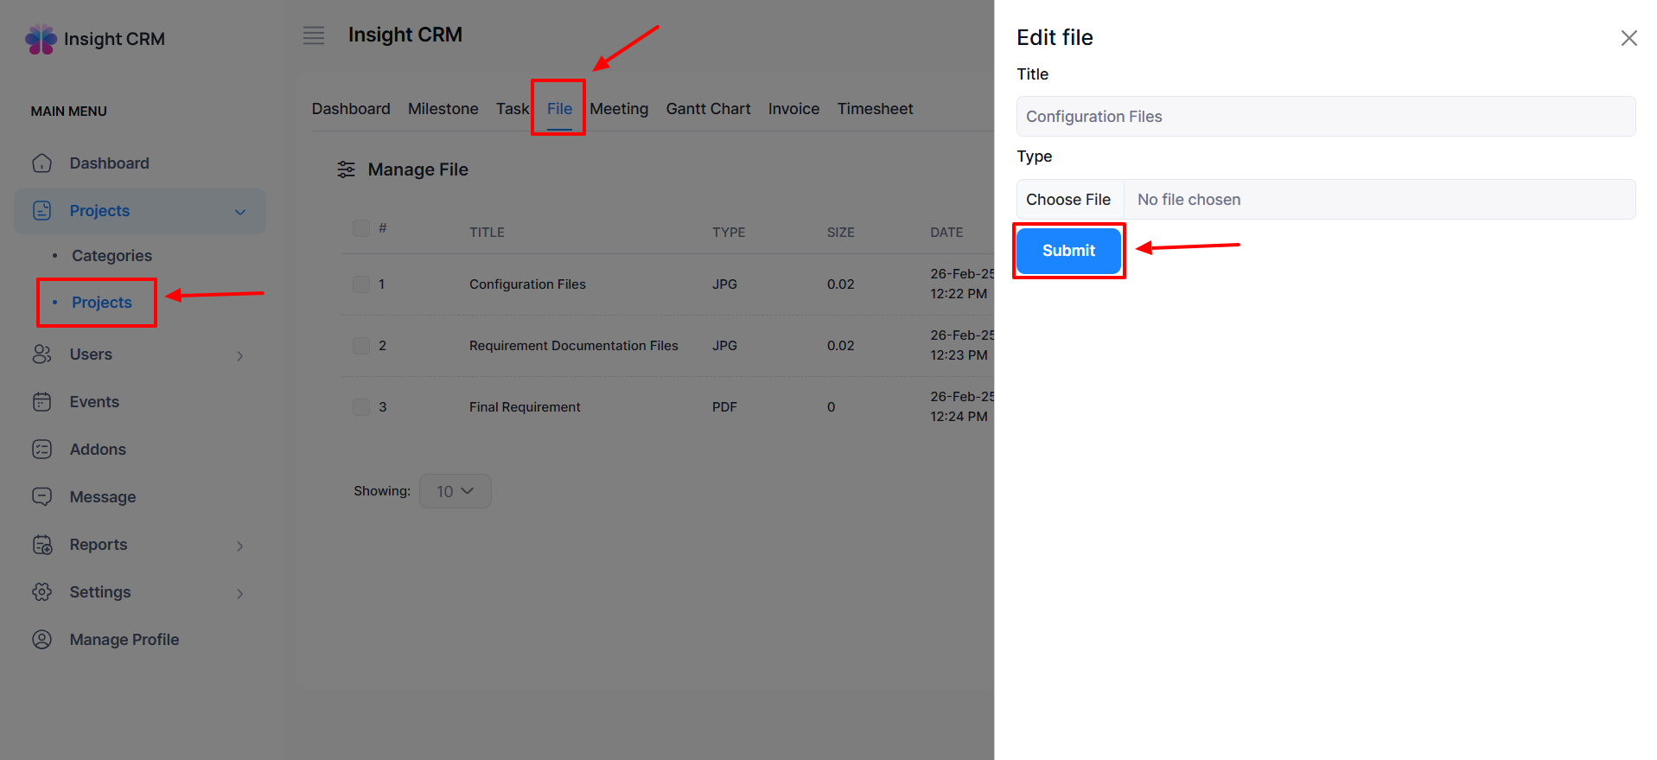Click the Dashboard home icon in sidebar
The width and height of the screenshot is (1657, 760).
click(41, 163)
